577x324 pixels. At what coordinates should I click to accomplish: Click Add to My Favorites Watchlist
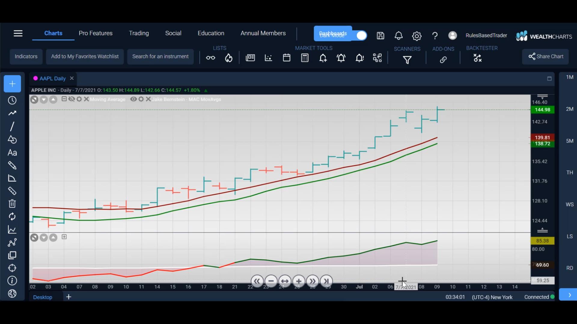click(x=85, y=57)
